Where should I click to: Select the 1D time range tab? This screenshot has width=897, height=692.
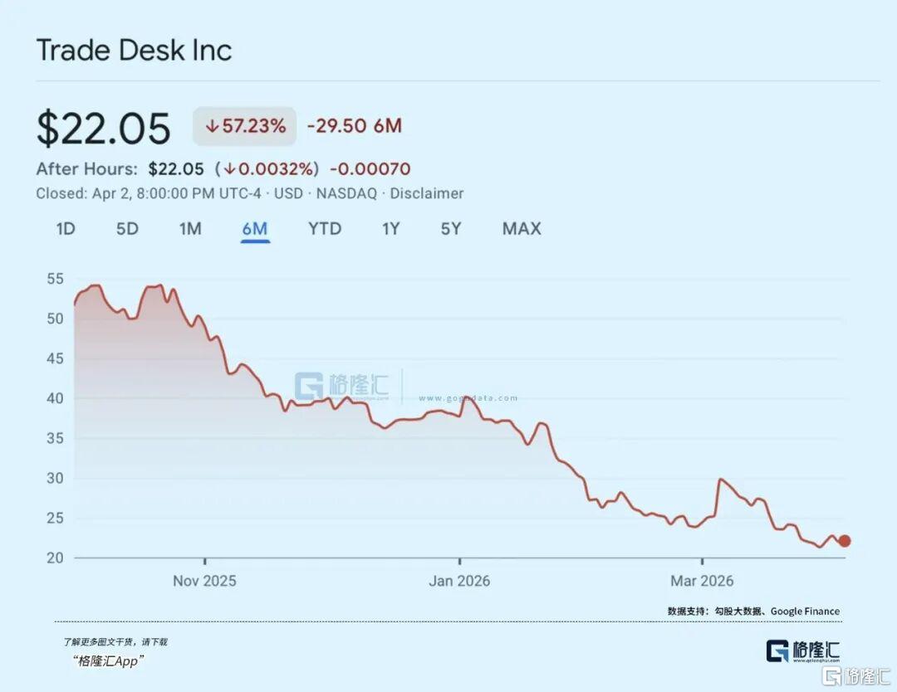[66, 229]
